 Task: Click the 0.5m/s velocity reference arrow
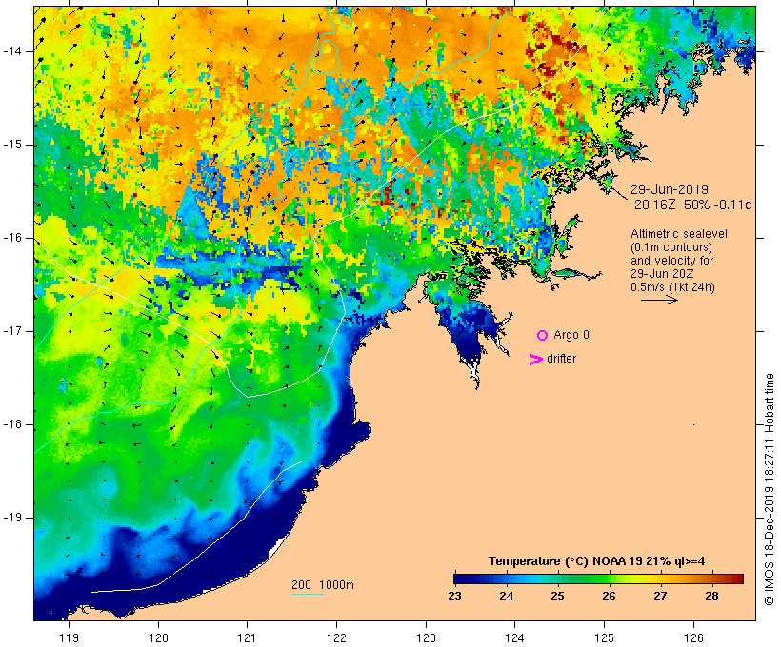659,300
